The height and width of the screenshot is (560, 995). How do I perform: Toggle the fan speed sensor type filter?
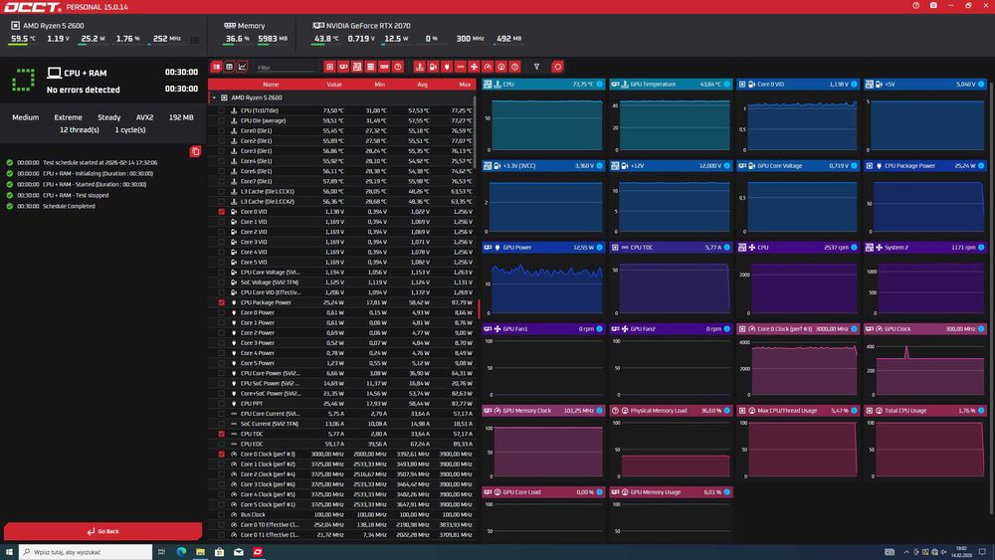pos(474,67)
